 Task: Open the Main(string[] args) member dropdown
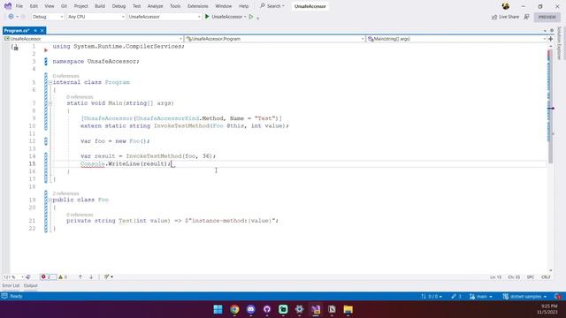pyautogui.click(x=456, y=39)
